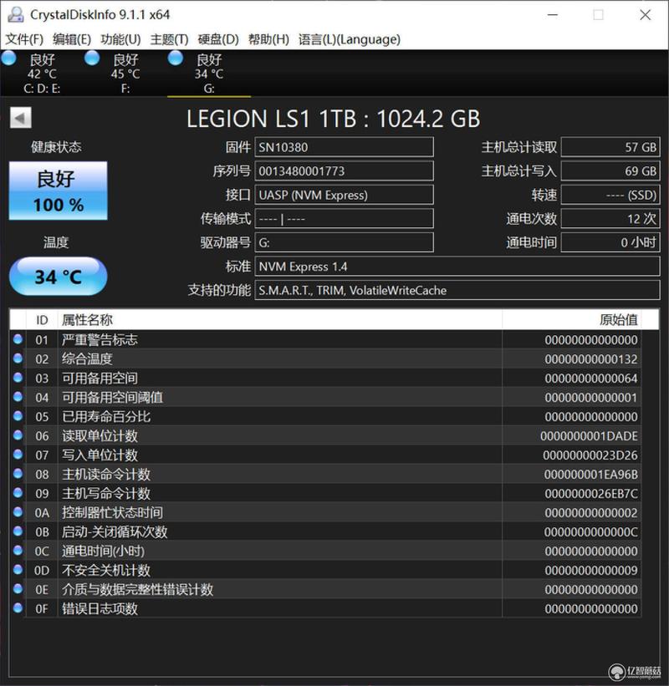Click status dot for attribute 05 已用寿命百分比
The image size is (669, 686).
pyautogui.click(x=18, y=416)
